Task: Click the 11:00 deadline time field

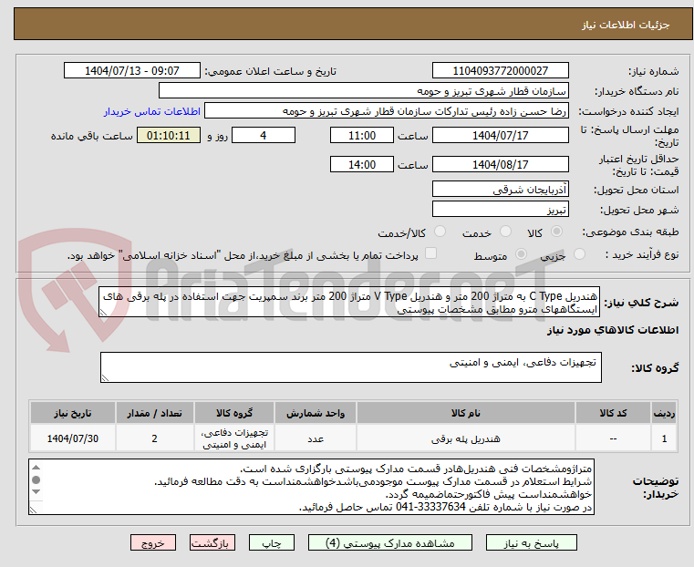Action: click(362, 135)
